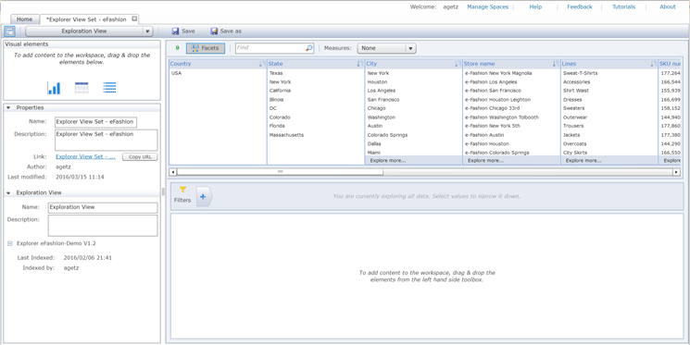
Task: Select San Francisco in City facet
Action: click(x=383, y=100)
